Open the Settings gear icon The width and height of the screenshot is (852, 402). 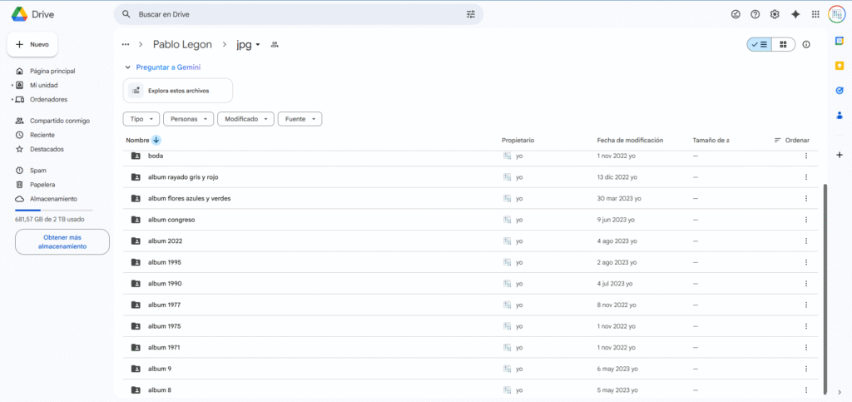tap(775, 15)
